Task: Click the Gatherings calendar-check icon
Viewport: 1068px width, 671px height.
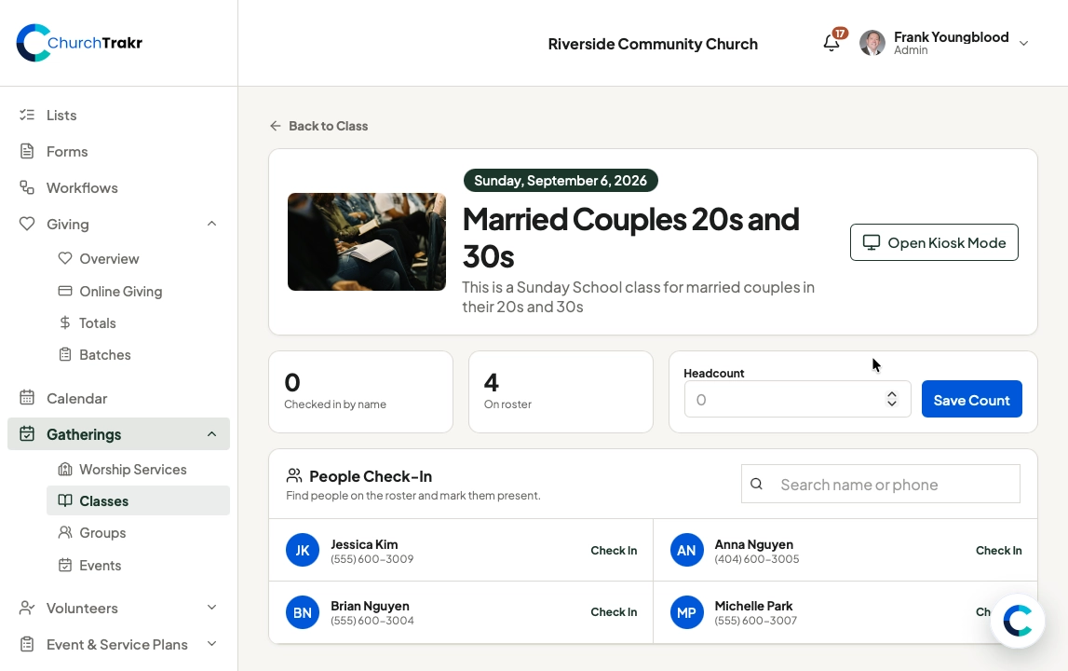Action: pos(27,433)
